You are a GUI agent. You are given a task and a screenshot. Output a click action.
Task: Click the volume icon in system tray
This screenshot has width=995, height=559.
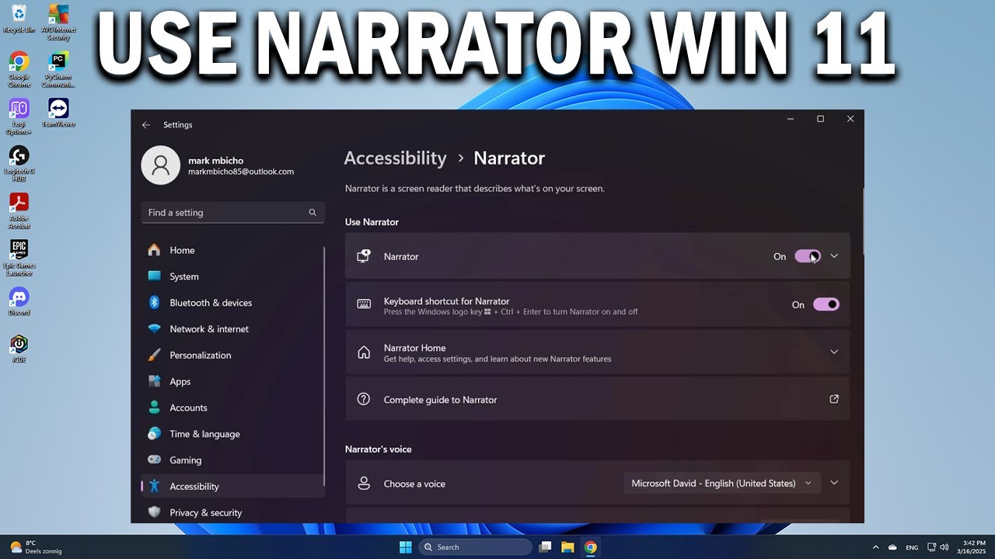[x=944, y=547]
